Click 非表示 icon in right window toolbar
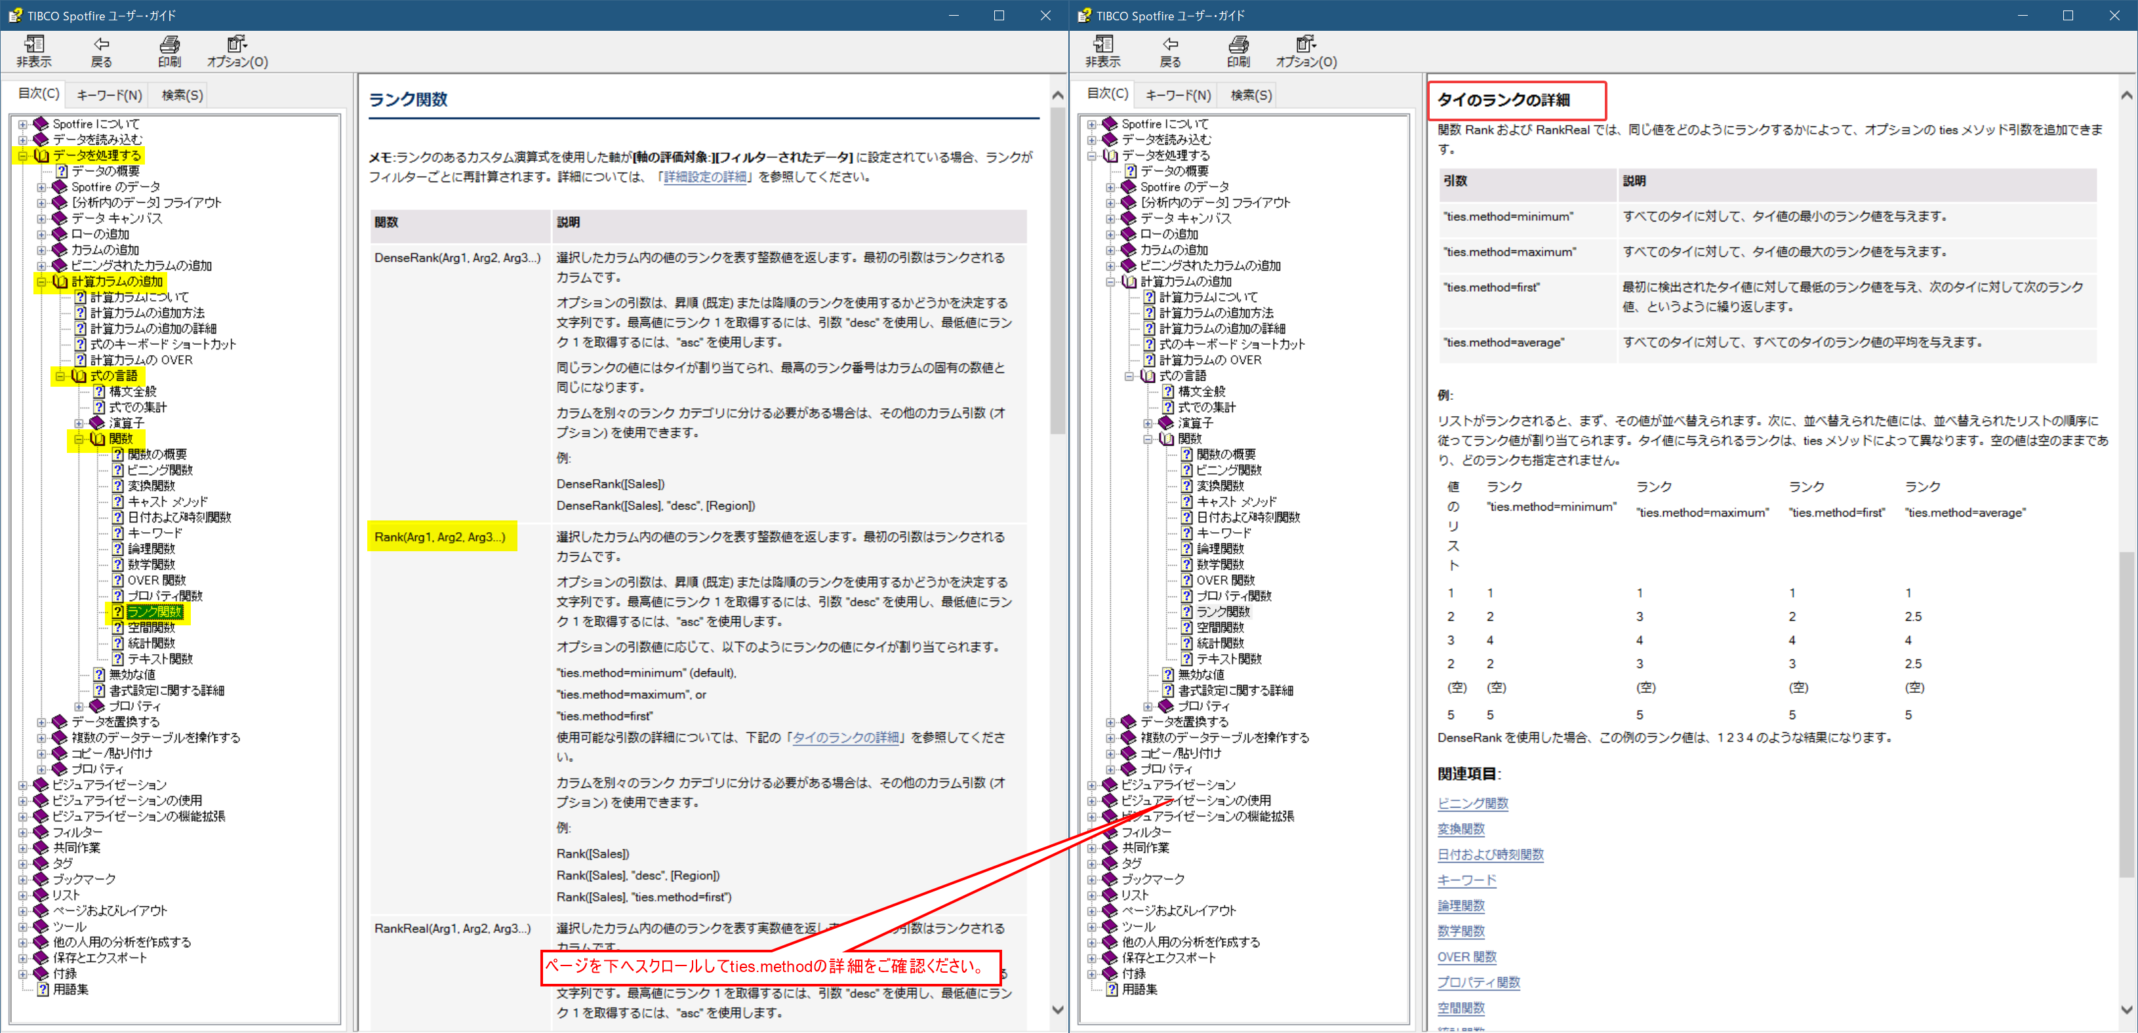The width and height of the screenshot is (2138, 1033). point(1103,51)
